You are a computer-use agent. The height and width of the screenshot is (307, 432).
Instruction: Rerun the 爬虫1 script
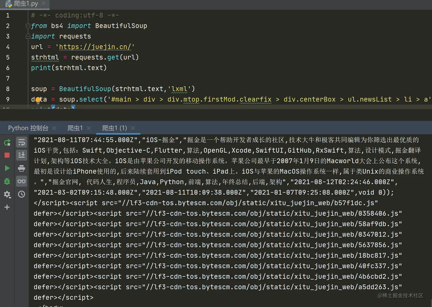[7, 142]
